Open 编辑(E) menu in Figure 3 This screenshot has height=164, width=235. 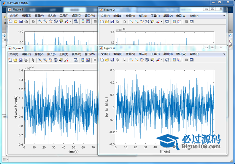(26, 54)
